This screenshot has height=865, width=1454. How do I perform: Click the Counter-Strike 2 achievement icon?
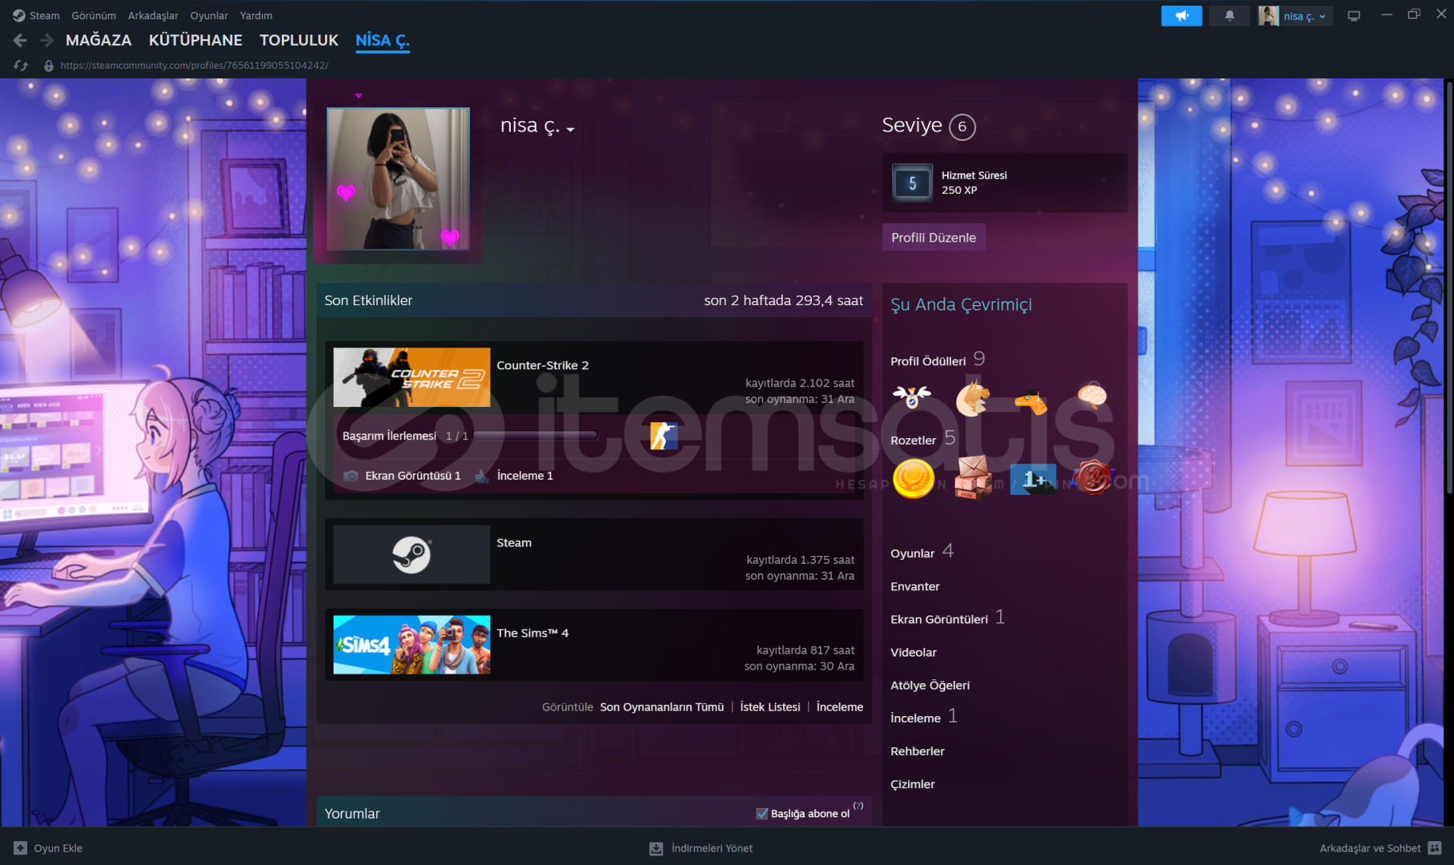(x=664, y=436)
